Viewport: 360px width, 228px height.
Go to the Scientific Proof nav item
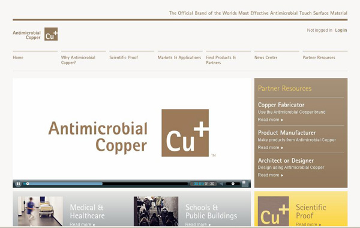pyautogui.click(x=124, y=57)
